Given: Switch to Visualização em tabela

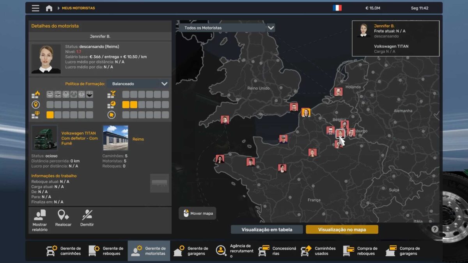Looking at the screenshot, I should [x=267, y=229].
